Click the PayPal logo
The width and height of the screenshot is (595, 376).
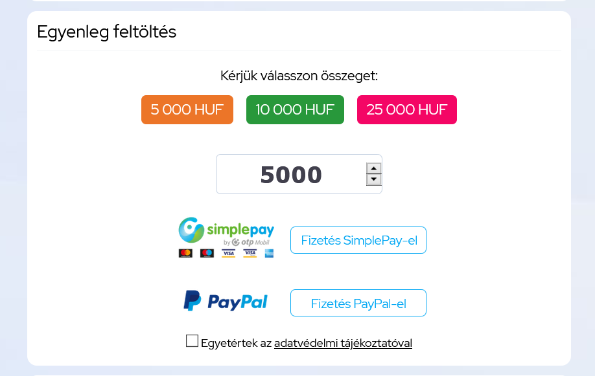pos(226,301)
